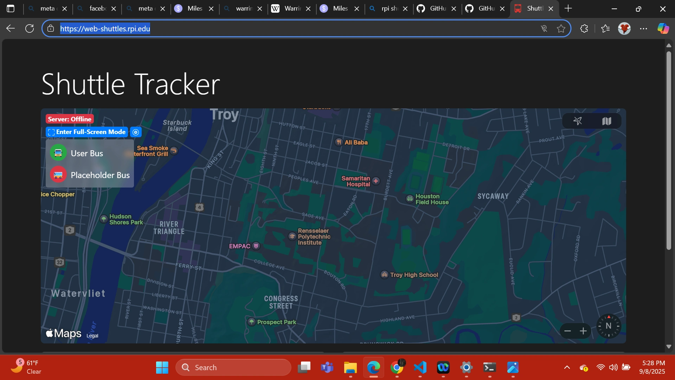Zoom in with the plus button
The height and width of the screenshot is (380, 675).
point(583,331)
